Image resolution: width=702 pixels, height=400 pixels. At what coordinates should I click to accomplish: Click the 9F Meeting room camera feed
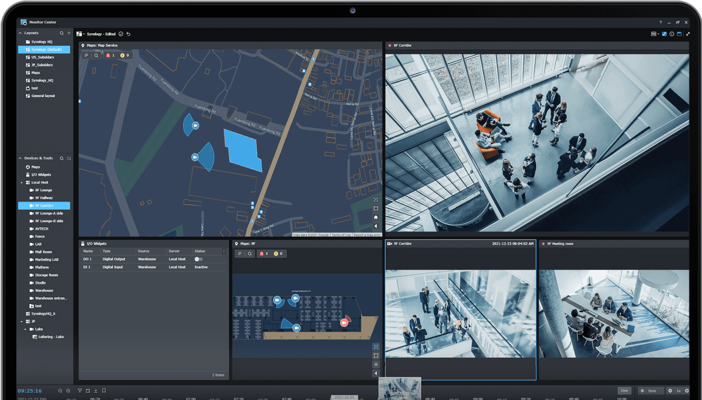tap(614, 313)
